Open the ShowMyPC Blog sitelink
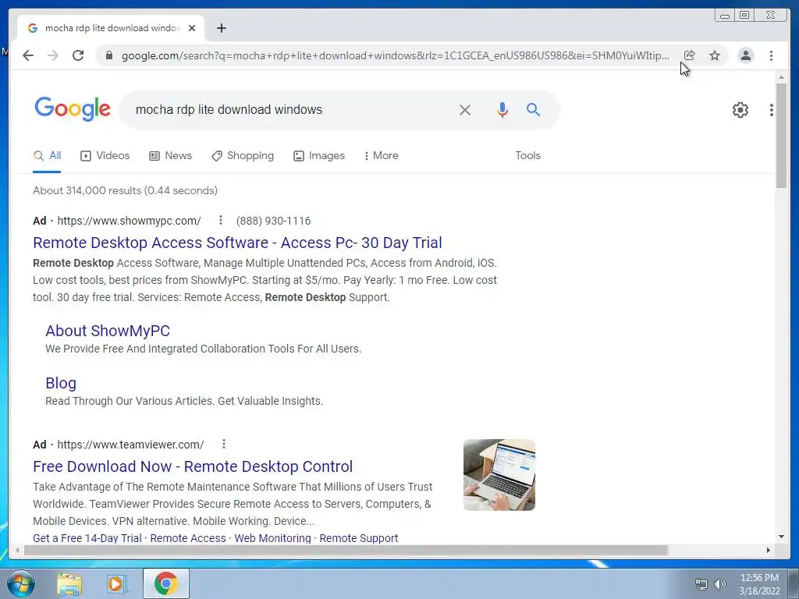799x599 pixels. coord(61,383)
